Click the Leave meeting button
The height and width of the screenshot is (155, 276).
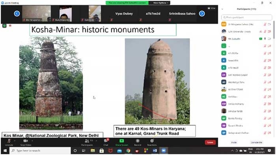pos(210,142)
